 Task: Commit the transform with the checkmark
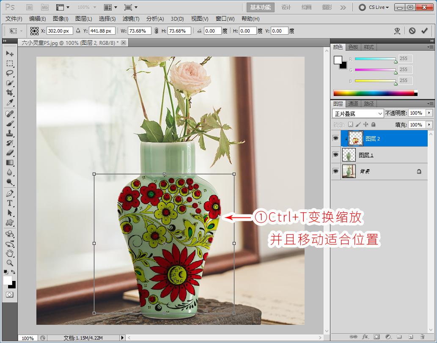(x=424, y=30)
